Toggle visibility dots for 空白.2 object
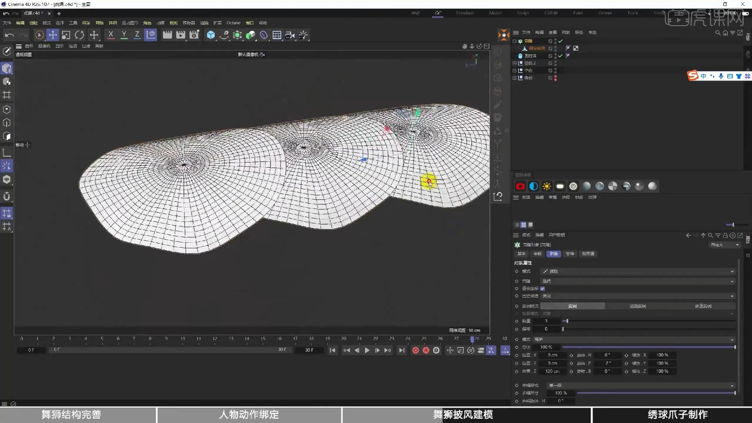The width and height of the screenshot is (752, 423). click(x=555, y=63)
